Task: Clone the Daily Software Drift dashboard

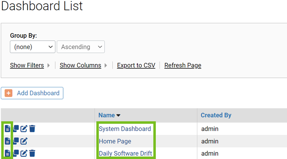Action: (16, 153)
